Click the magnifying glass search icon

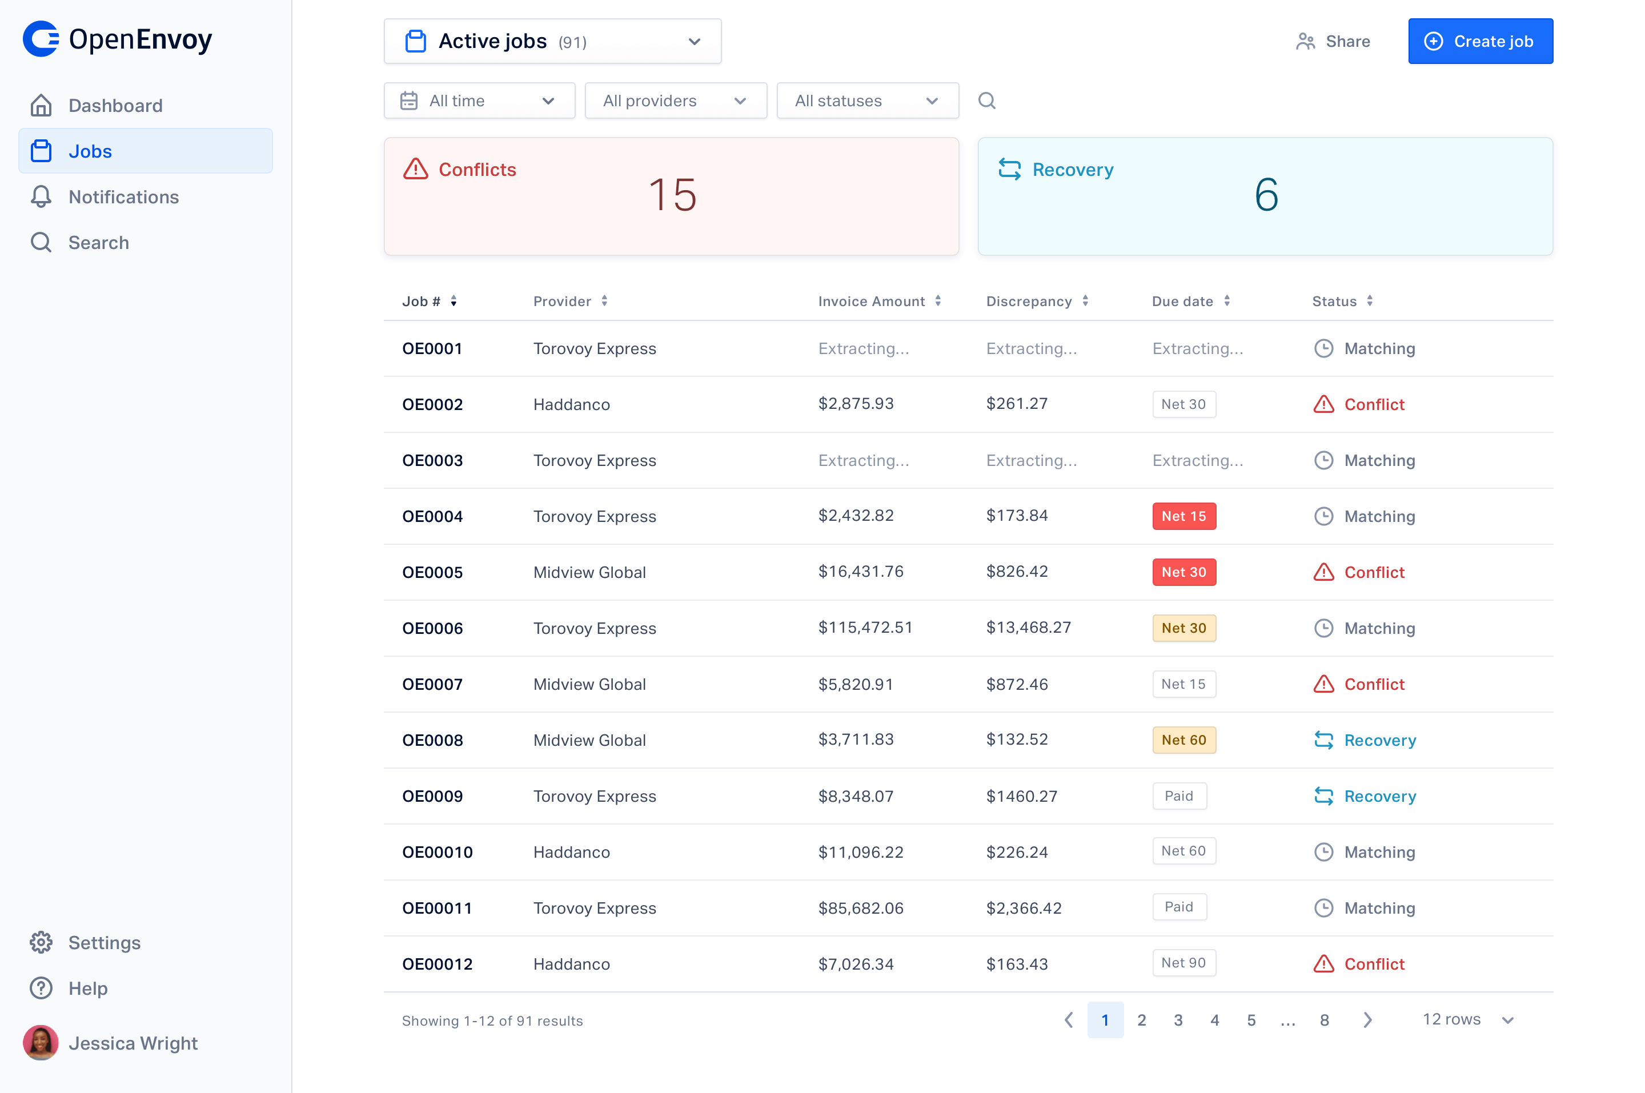point(41,242)
